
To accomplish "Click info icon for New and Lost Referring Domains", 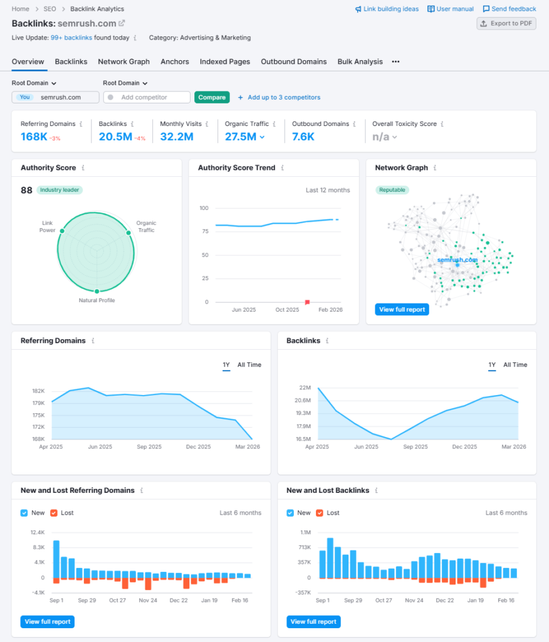I will coord(142,490).
